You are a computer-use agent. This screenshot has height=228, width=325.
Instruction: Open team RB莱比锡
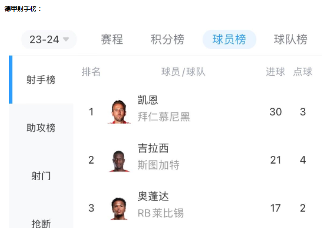click(x=160, y=213)
